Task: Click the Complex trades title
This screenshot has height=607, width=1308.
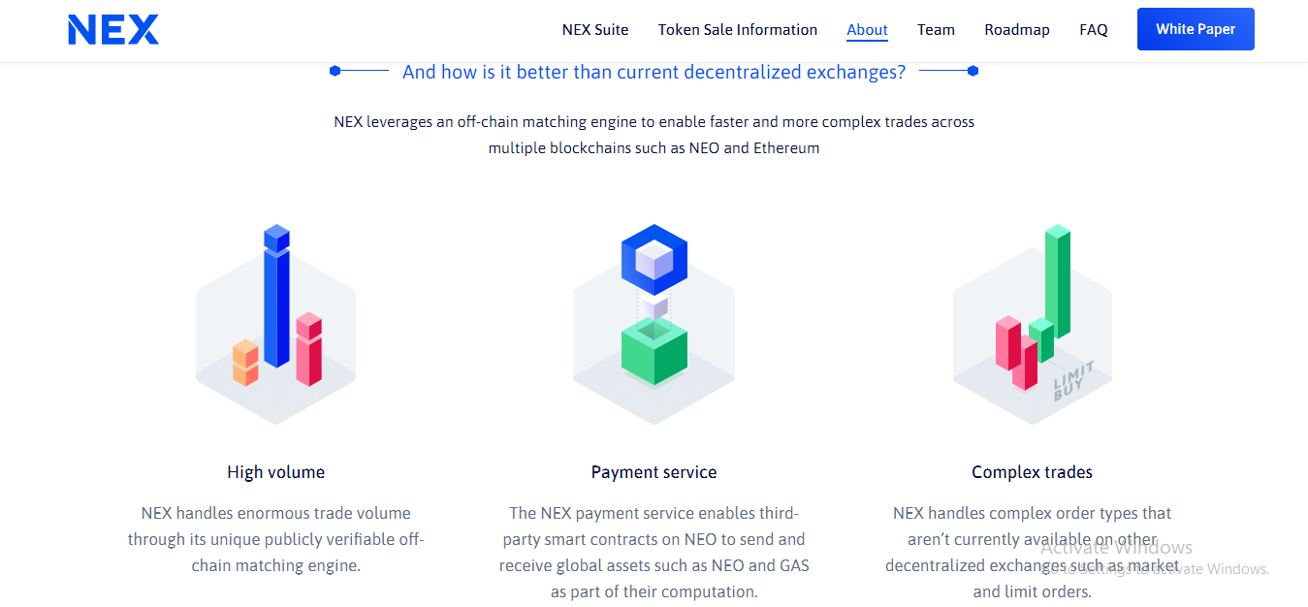Action: (1032, 472)
